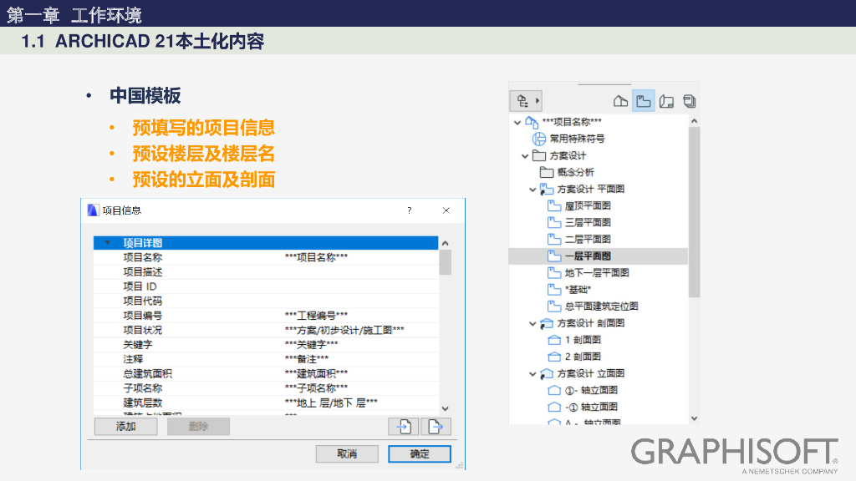The height and width of the screenshot is (481, 856).
Task: Click the 取消 button
Action: (347, 453)
